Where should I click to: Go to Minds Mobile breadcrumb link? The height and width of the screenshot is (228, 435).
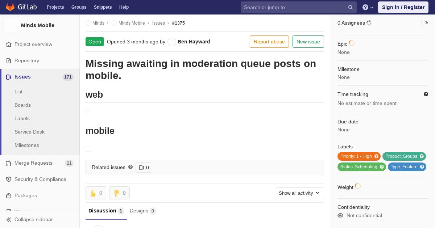pos(132,23)
